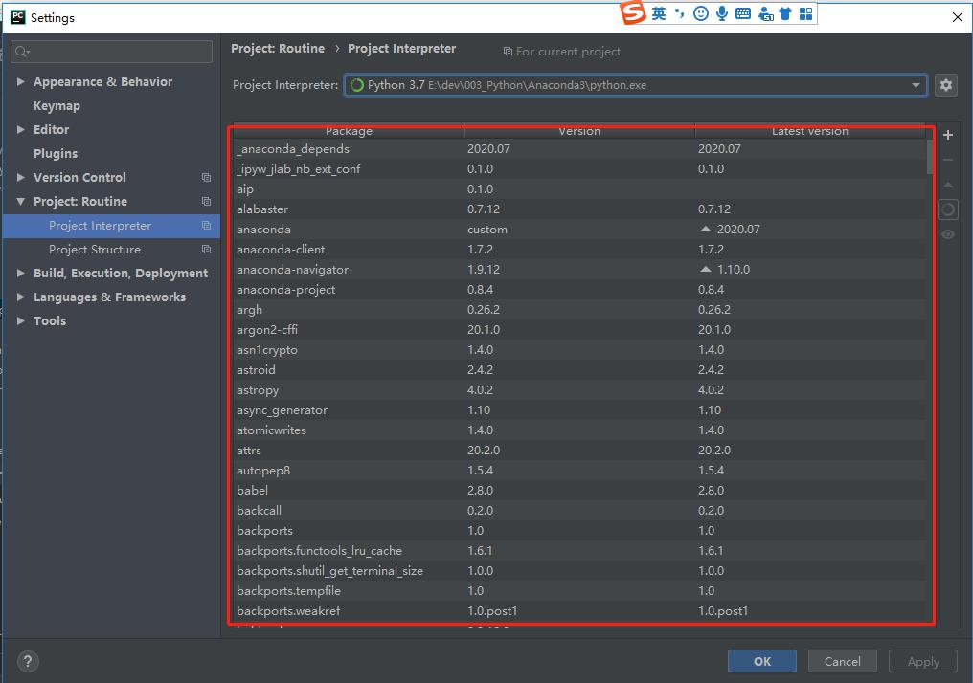Open the interpreter gear settings icon
973x683 pixels.
pos(946,85)
